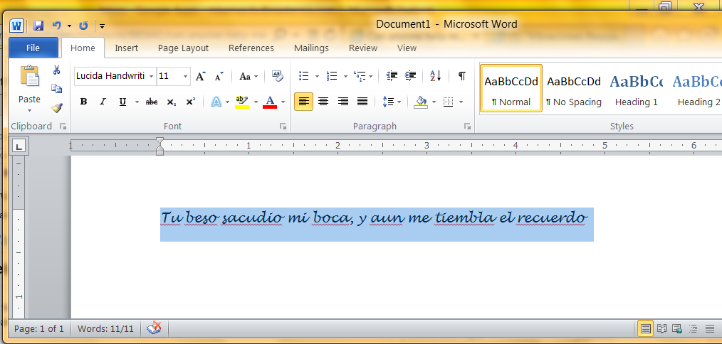
Task: Switch to the Mailings tab
Action: click(311, 48)
